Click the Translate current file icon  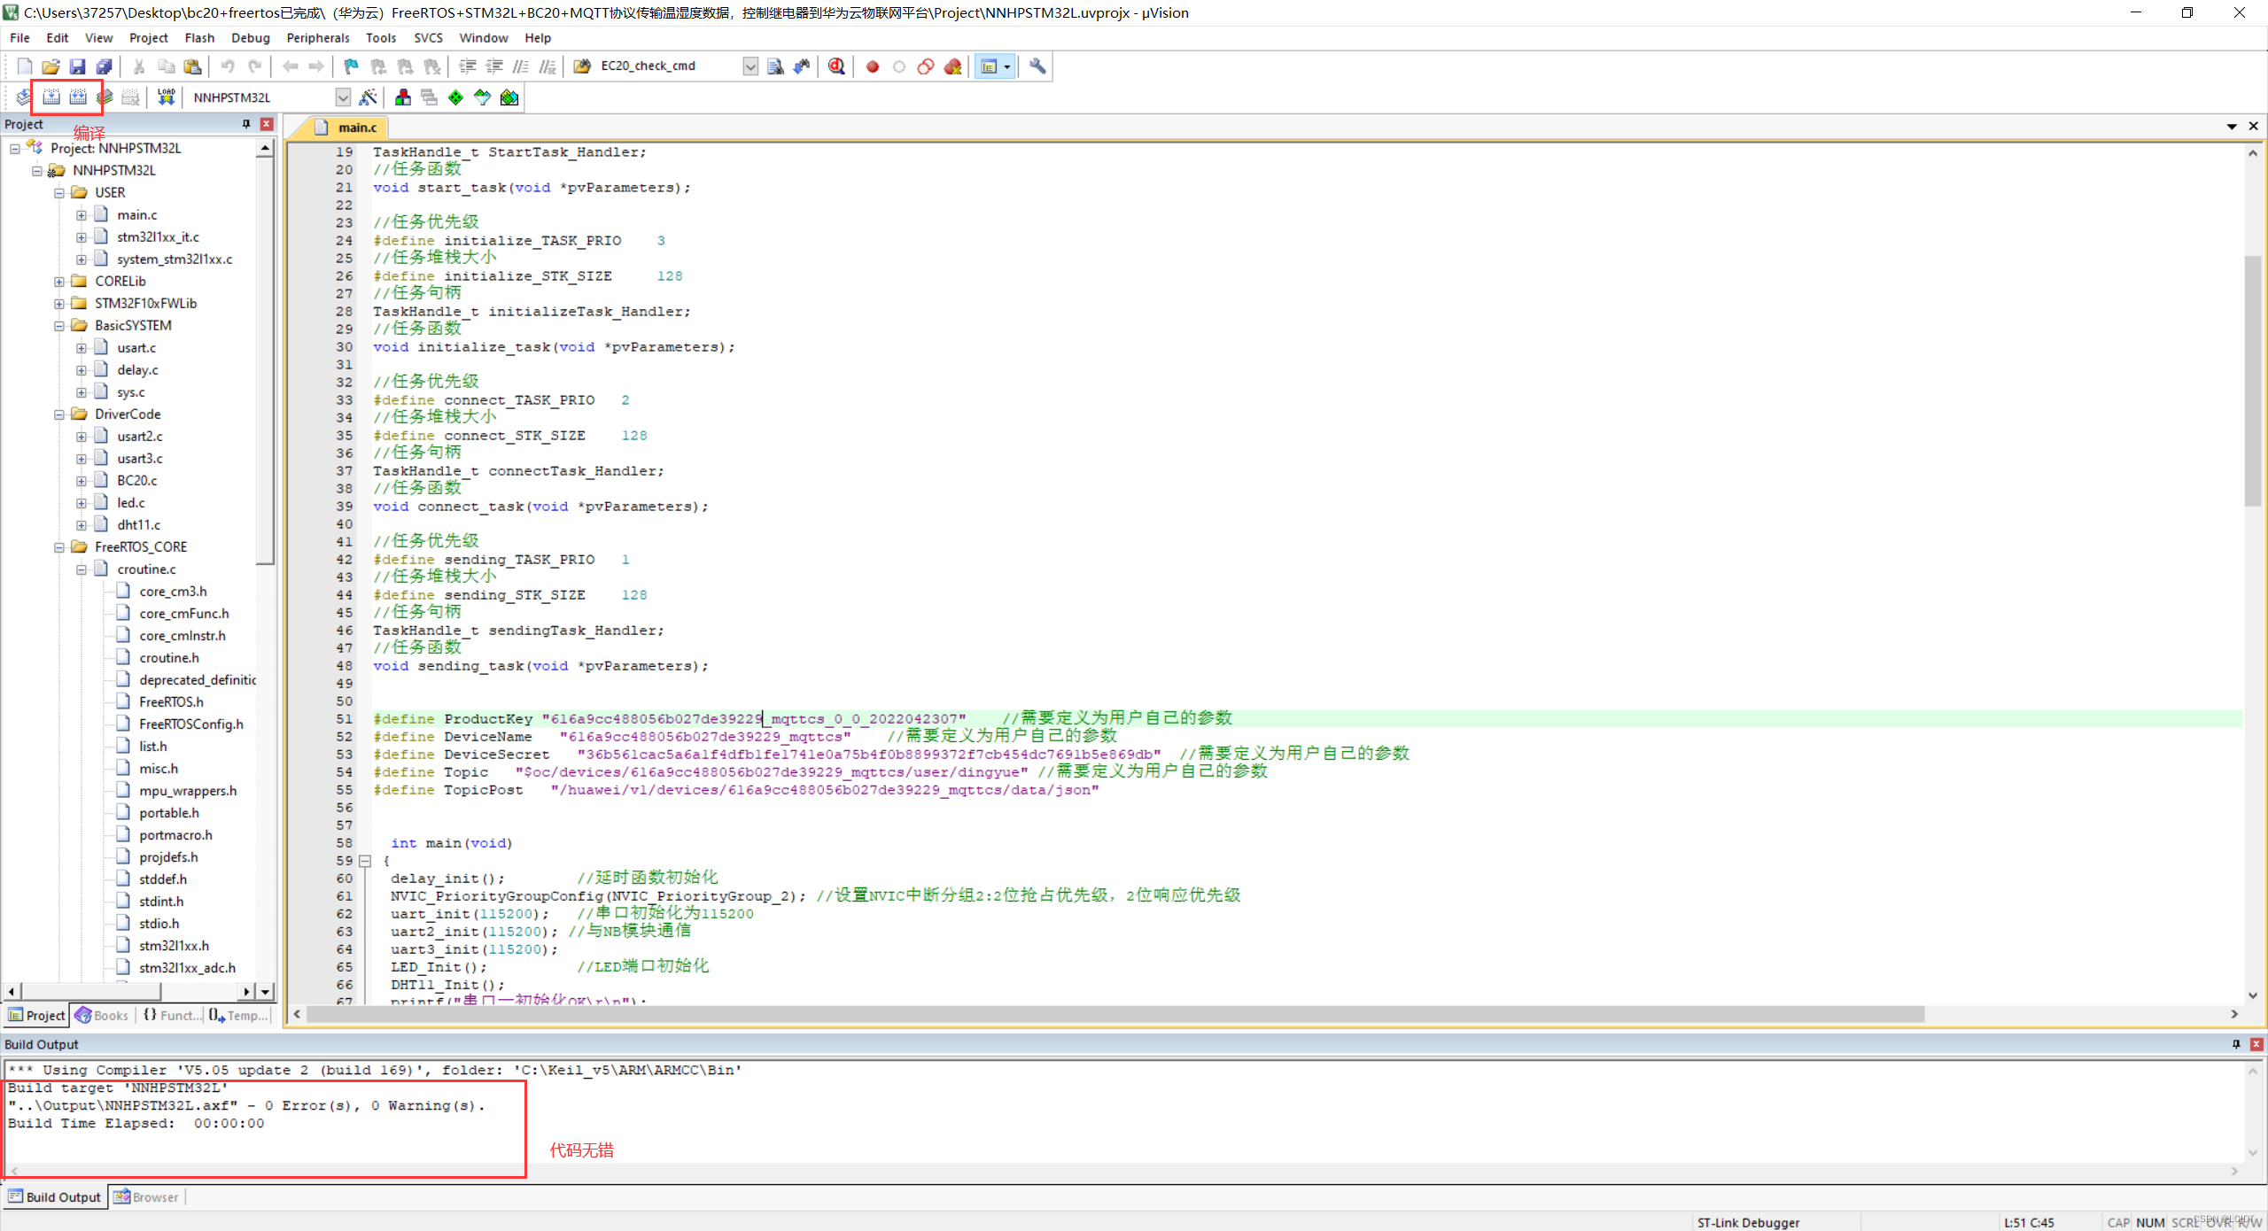(x=24, y=97)
